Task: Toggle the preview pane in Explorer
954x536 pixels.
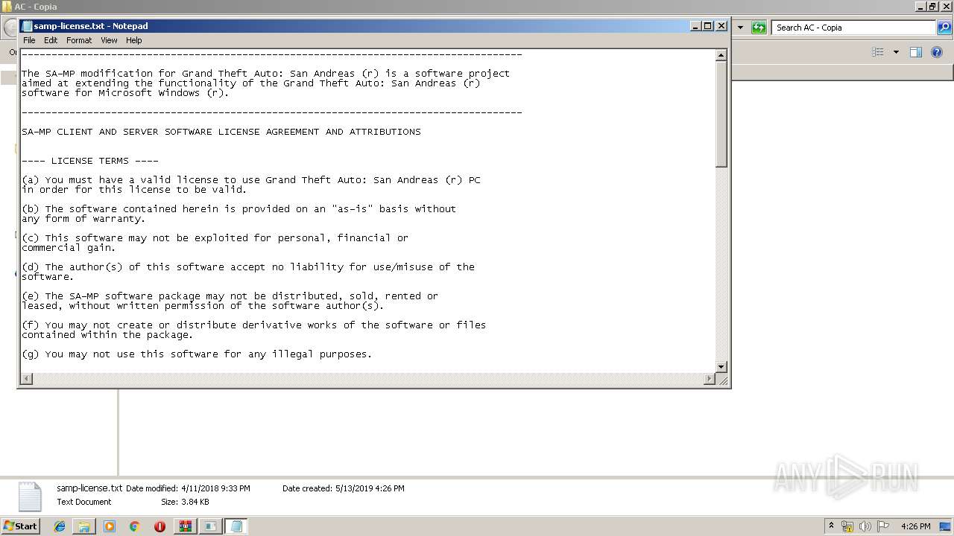Action: (x=916, y=52)
